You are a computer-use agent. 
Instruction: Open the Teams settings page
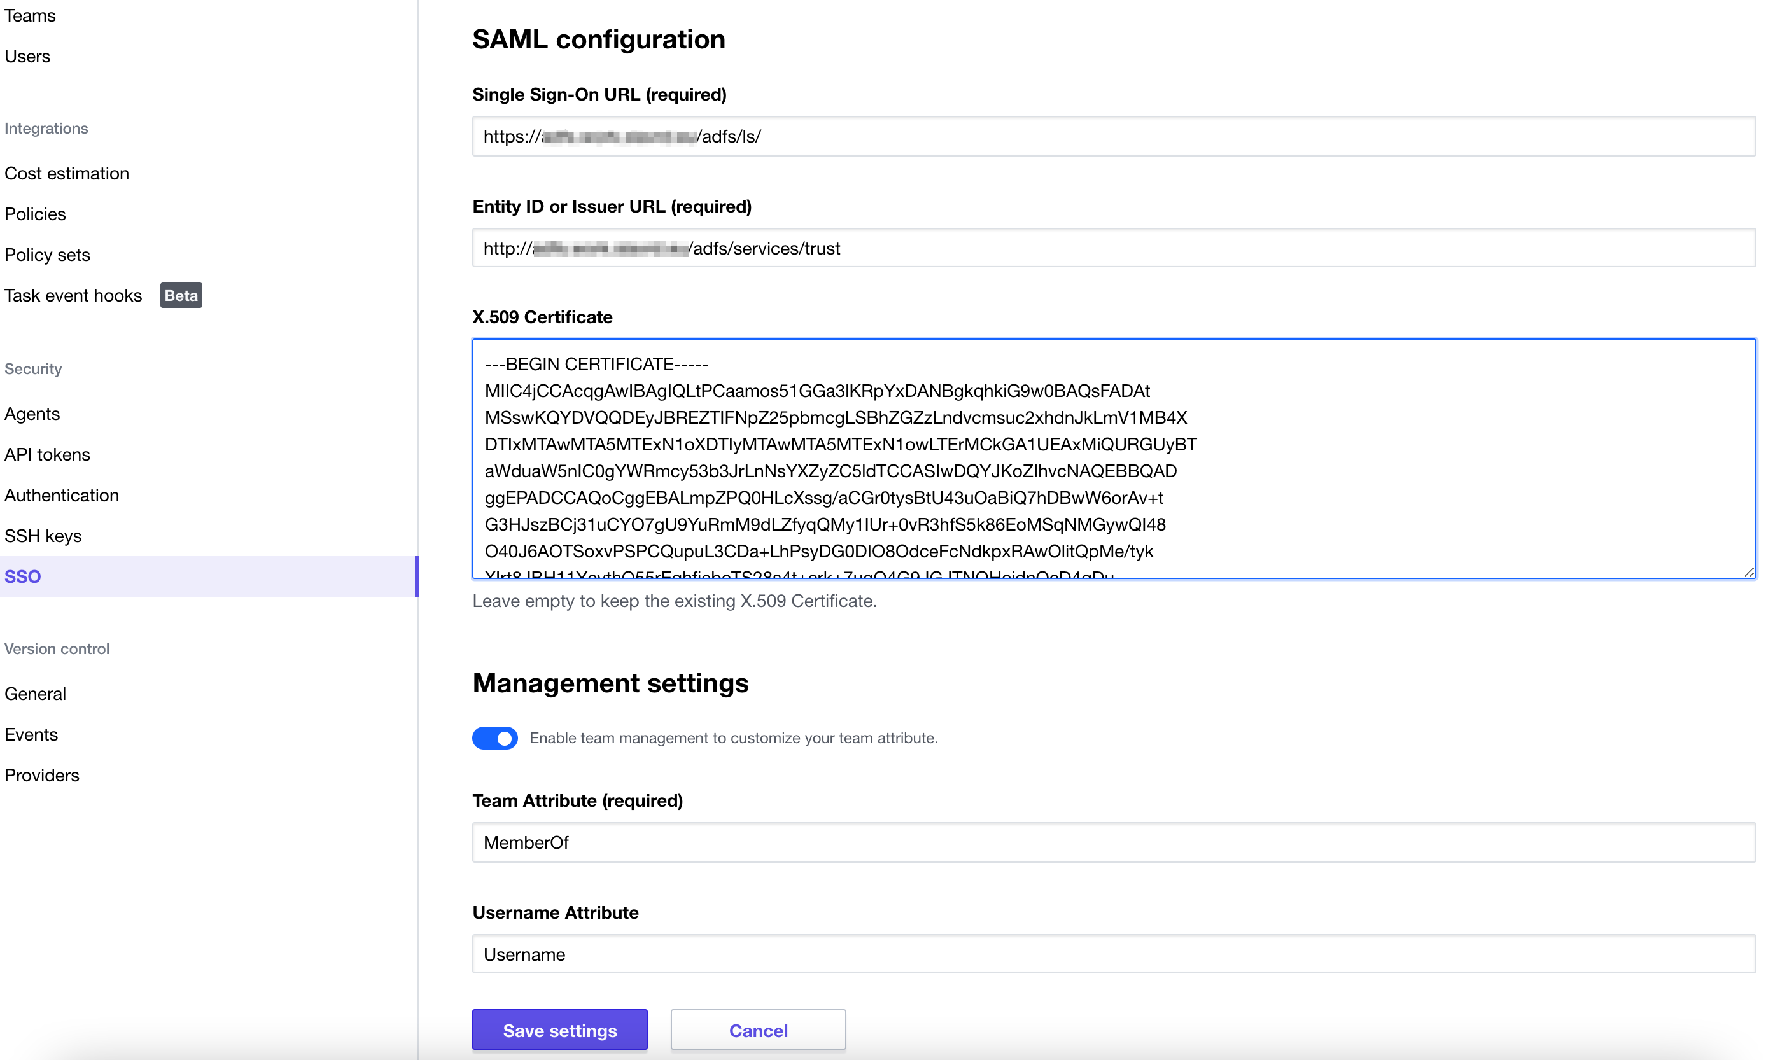(x=30, y=16)
